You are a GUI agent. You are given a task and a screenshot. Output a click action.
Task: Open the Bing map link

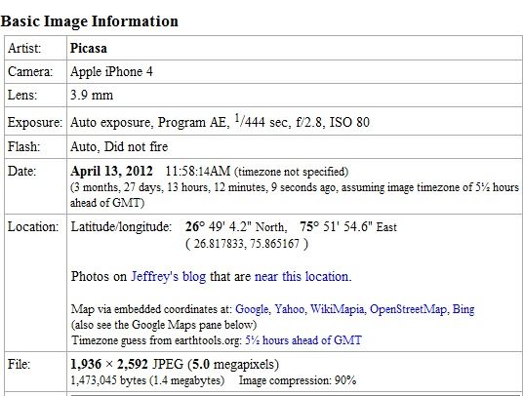click(x=463, y=309)
